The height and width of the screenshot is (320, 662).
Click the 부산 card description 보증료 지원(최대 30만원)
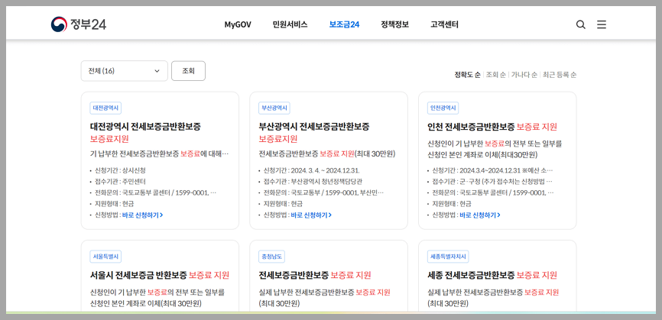[358, 154]
